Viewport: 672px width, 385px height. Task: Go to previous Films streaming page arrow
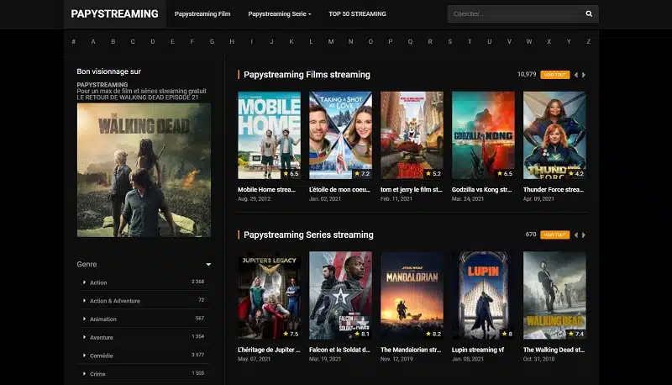(576, 75)
